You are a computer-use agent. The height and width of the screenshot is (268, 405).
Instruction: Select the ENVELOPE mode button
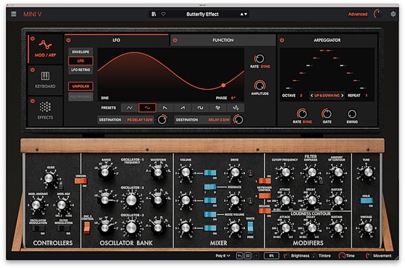80,52
